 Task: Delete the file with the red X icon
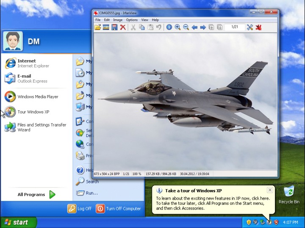tap(123, 27)
